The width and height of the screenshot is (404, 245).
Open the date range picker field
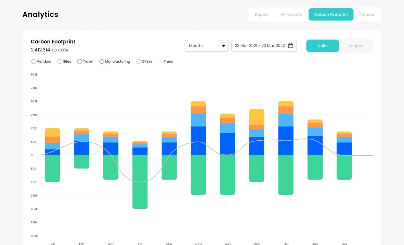click(260, 46)
